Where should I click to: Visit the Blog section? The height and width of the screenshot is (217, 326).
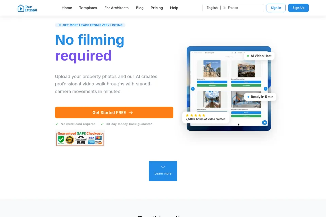pyautogui.click(x=140, y=8)
